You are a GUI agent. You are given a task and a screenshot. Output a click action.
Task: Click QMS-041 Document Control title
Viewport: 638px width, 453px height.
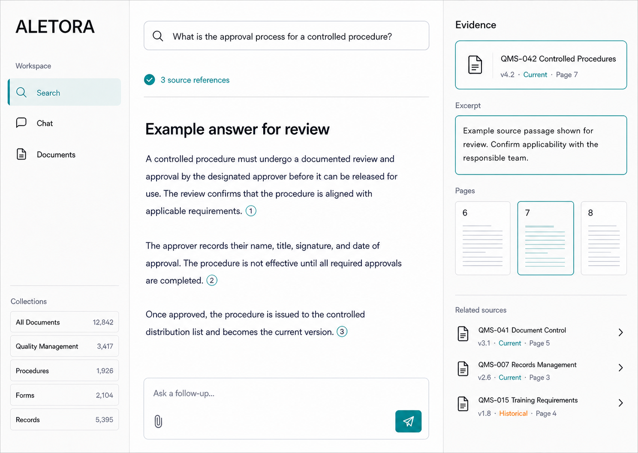522,330
